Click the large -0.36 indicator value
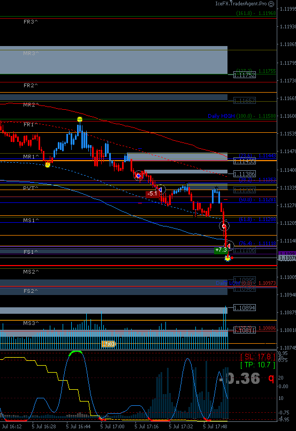 pos(240,379)
